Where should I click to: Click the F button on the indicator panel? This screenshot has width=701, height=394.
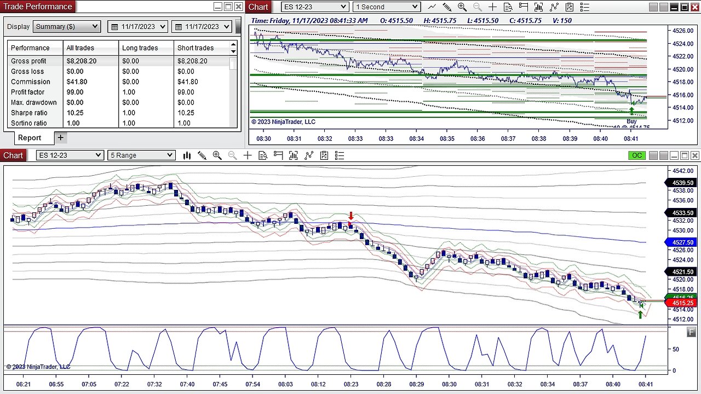(x=692, y=332)
